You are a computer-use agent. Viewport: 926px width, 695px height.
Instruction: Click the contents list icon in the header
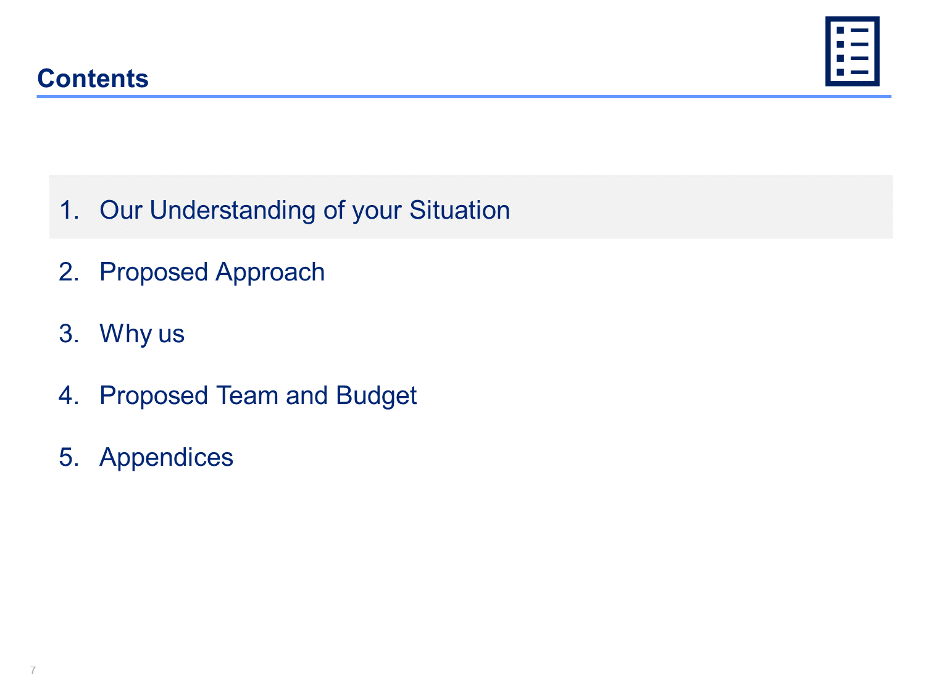coord(852,51)
